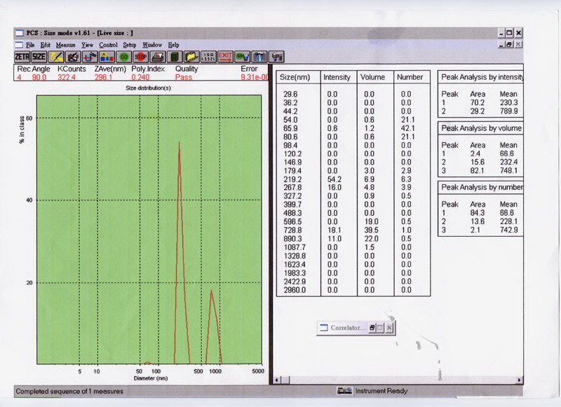561x407 pixels.
Task: Open the Measure menu
Action: click(x=65, y=45)
